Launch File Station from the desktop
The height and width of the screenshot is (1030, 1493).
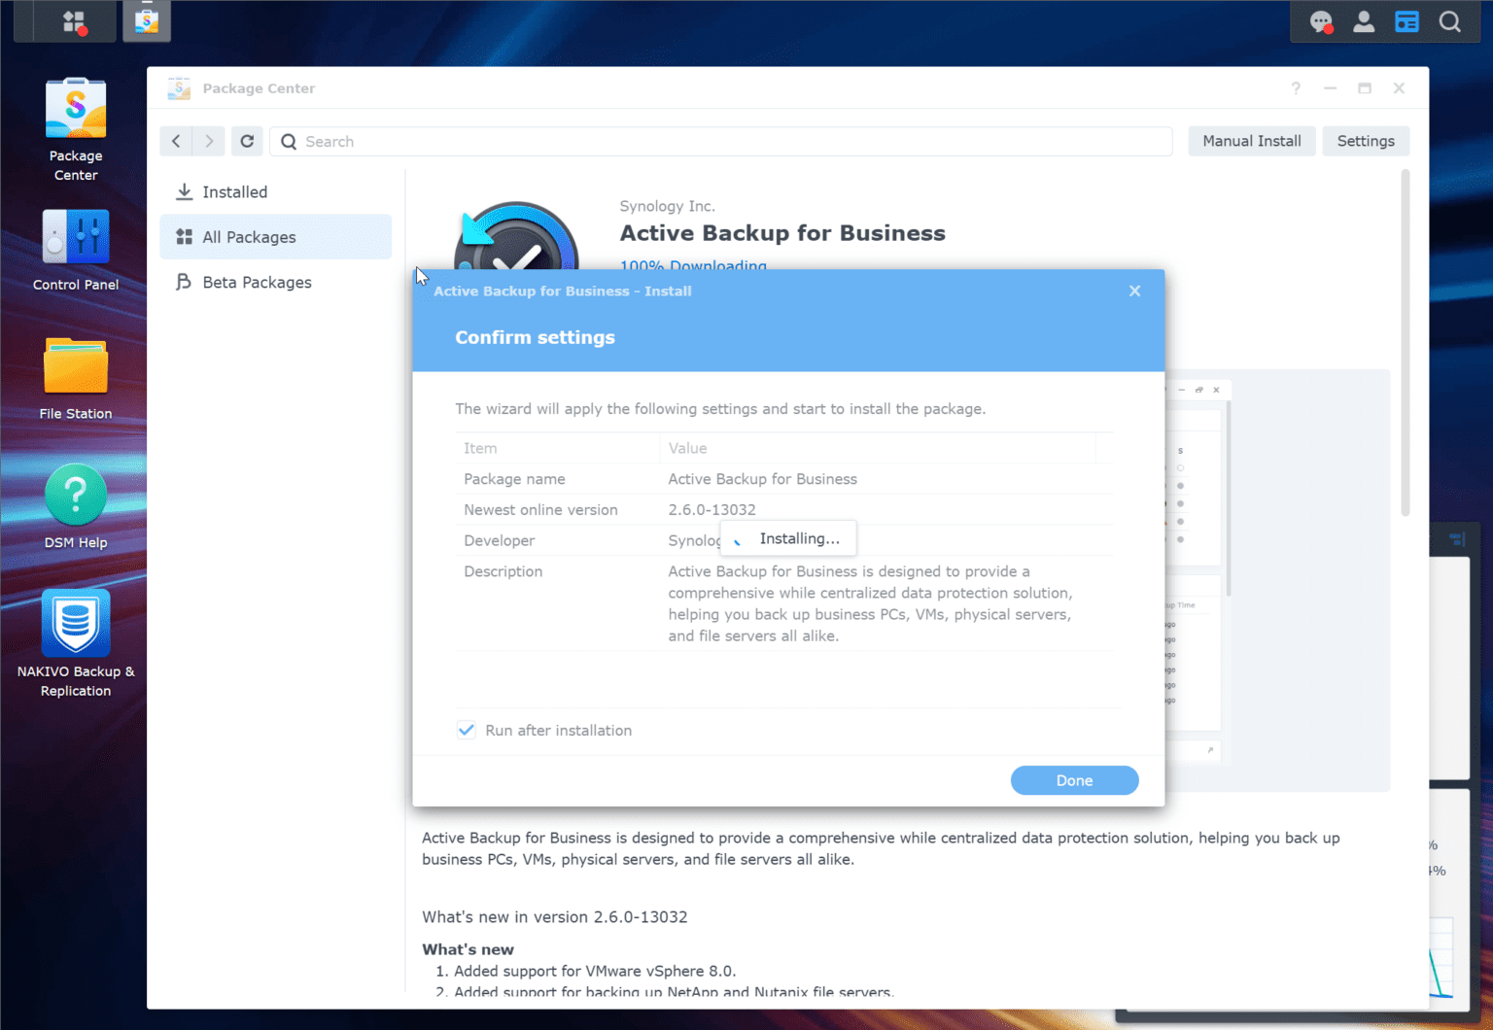[76, 364]
